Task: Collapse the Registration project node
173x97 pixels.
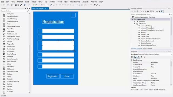Action: (x=132, y=19)
